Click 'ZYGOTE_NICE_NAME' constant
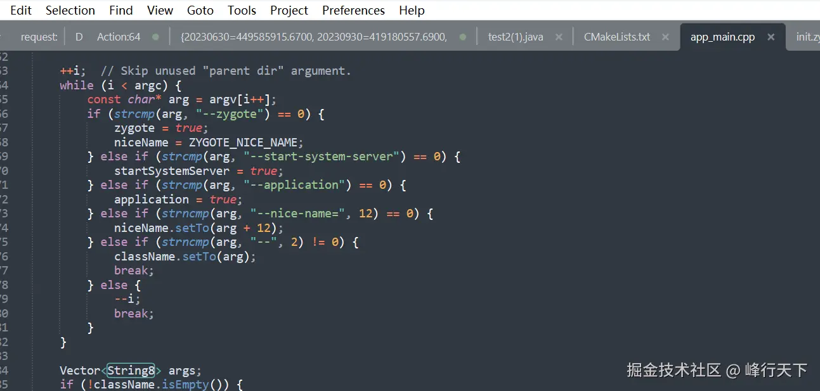The image size is (820, 391). tap(243, 143)
